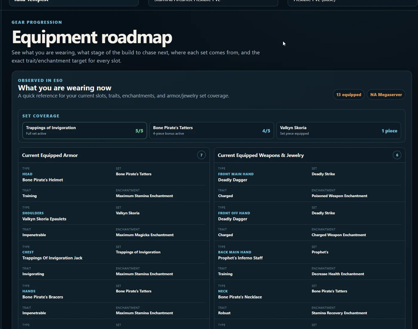Click the FRONT MAIN HAND slot label
418x329 pixels.
point(236,174)
